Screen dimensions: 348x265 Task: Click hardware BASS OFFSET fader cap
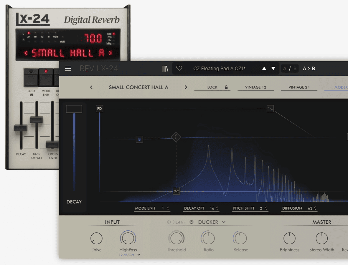tap(37, 120)
